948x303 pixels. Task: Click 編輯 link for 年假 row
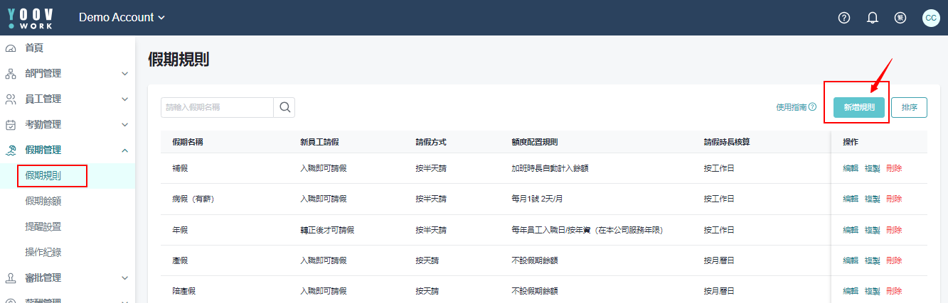(x=851, y=230)
